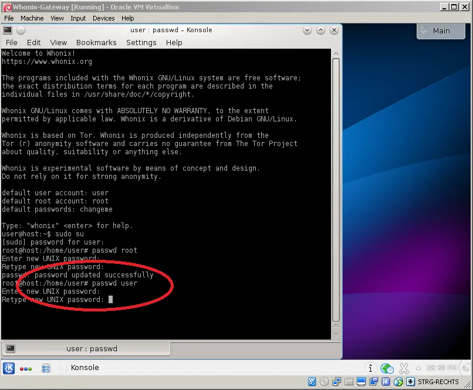This screenshot has width=473, height=390.
Task: Click the Konsole window title 'user : passwd - Konsole'
Action: click(x=171, y=30)
